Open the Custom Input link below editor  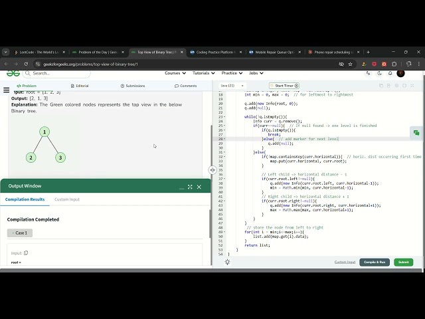pos(345,262)
